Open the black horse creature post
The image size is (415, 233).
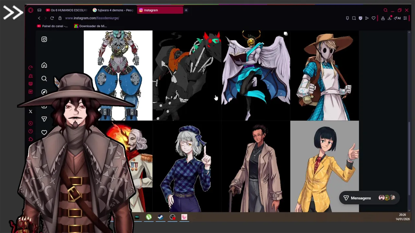pos(187,75)
